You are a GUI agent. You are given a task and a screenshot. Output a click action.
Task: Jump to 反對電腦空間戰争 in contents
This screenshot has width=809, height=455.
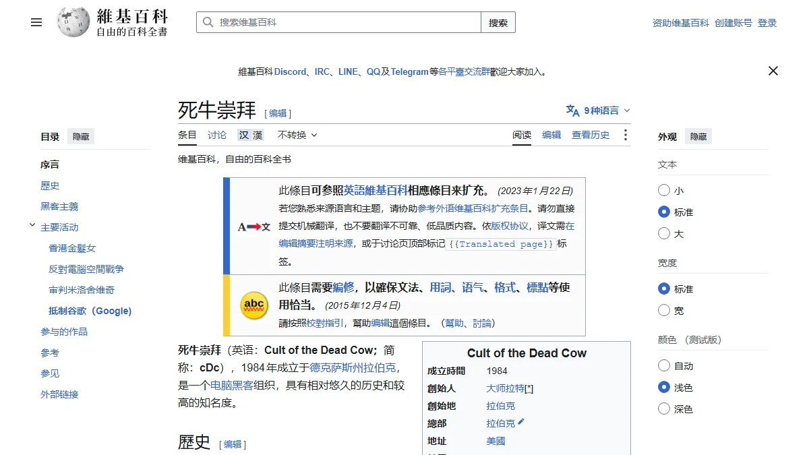click(x=86, y=269)
